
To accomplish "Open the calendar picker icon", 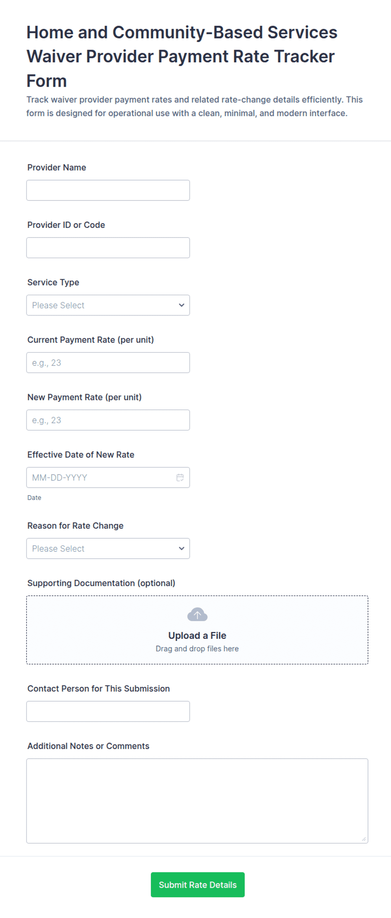I will pos(180,478).
